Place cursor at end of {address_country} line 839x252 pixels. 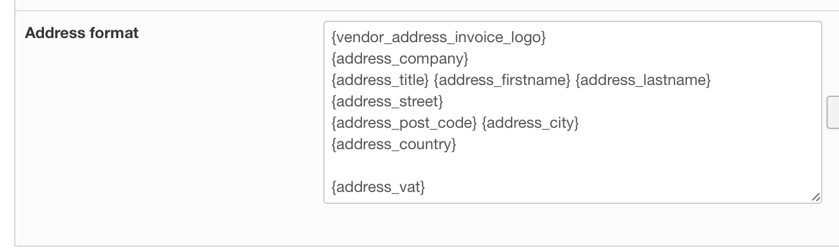[x=457, y=144]
